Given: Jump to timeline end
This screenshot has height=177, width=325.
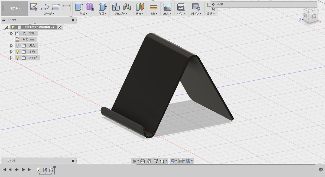Looking at the screenshot, I should (x=30, y=170).
